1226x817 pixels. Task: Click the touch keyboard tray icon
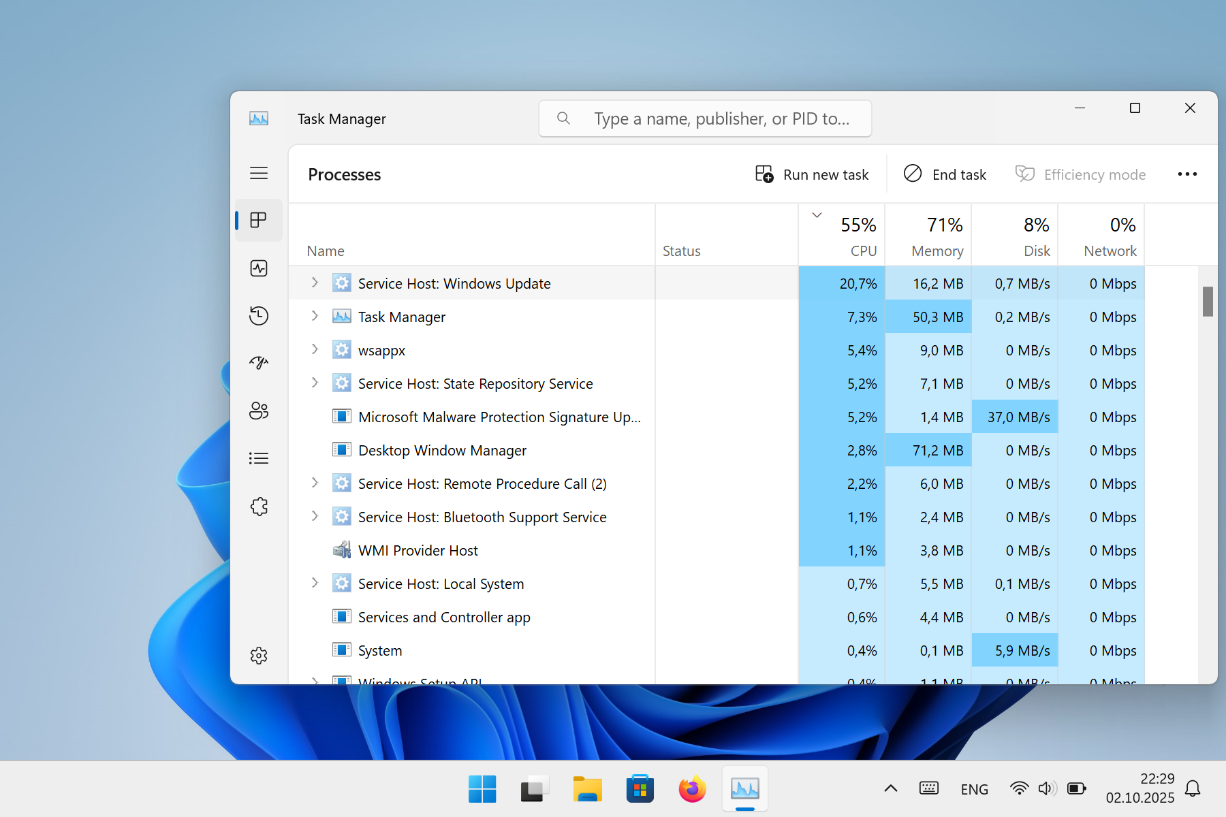929,788
